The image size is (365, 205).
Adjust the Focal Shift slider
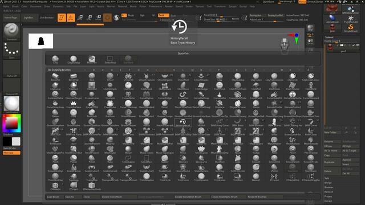coord(222,15)
